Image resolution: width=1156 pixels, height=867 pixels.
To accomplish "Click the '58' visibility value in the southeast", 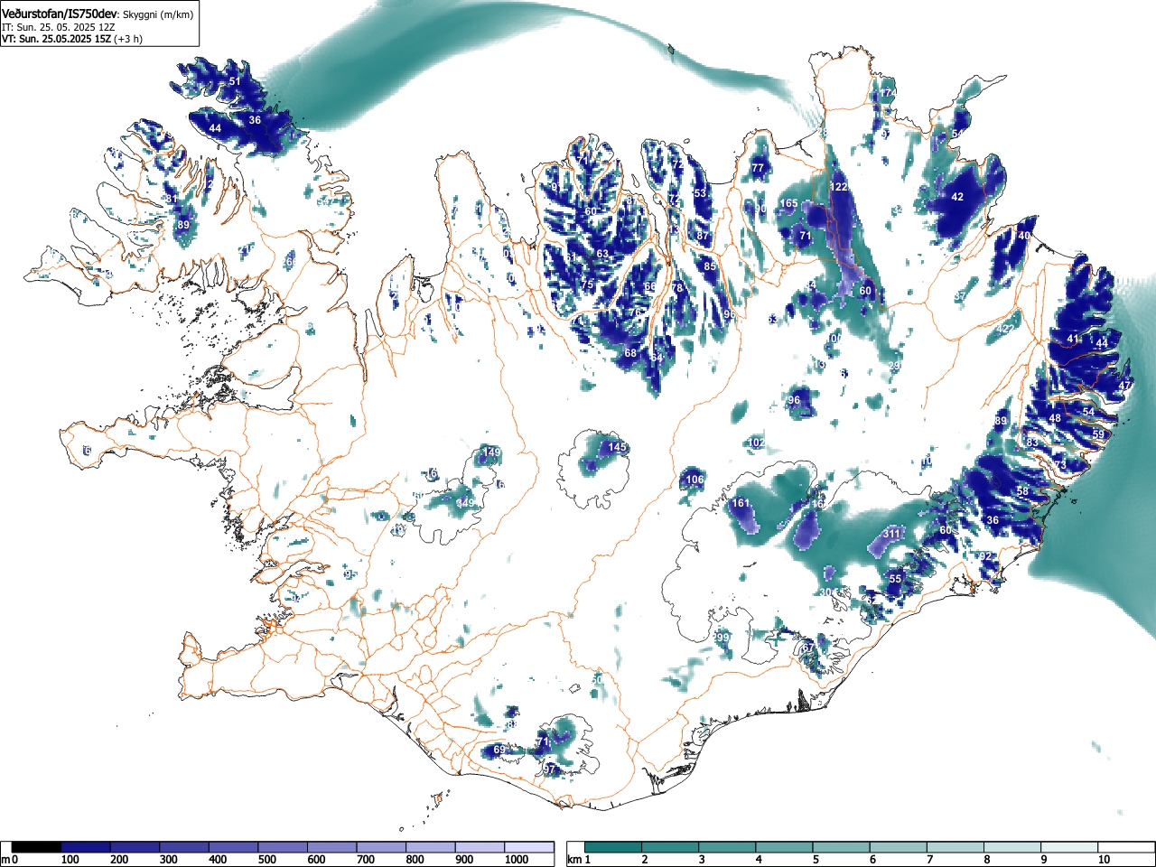I will [1022, 491].
